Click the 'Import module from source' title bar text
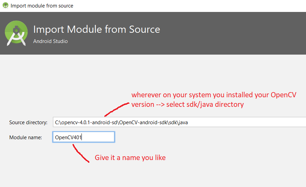 [x=42, y=5]
